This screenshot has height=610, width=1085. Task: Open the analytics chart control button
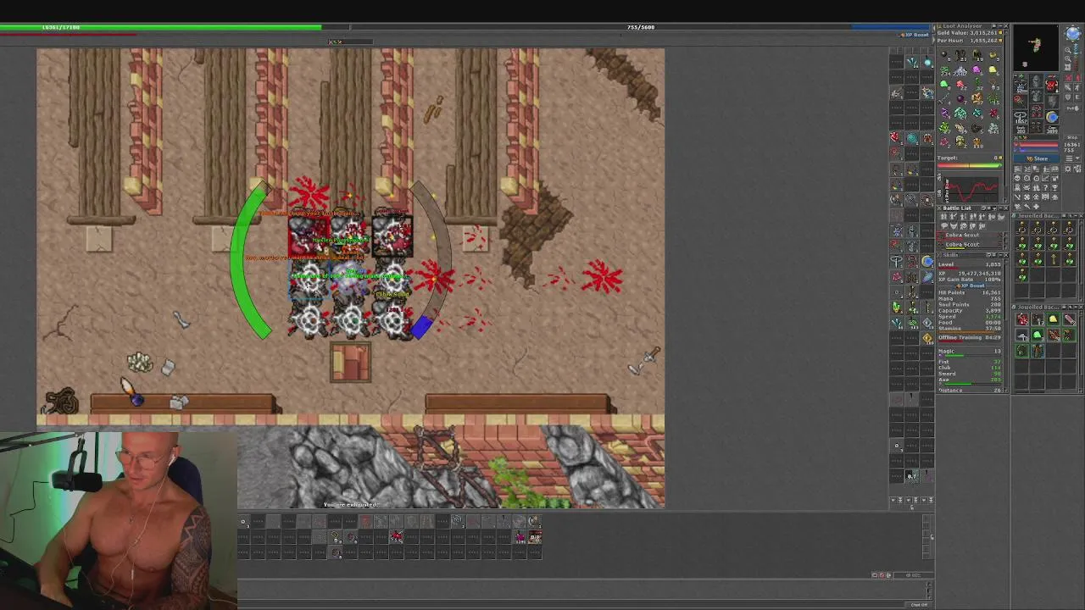tap(1045, 177)
